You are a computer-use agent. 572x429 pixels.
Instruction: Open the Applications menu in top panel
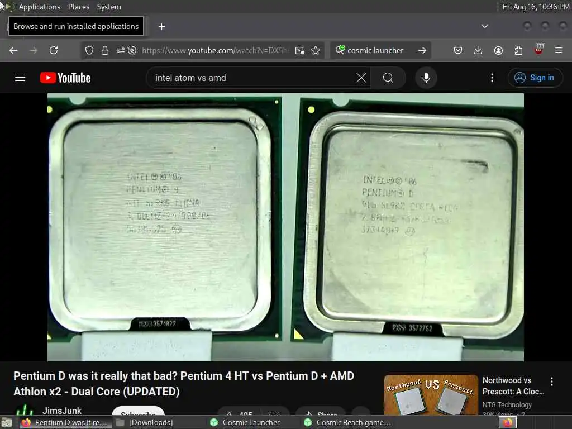tap(40, 7)
